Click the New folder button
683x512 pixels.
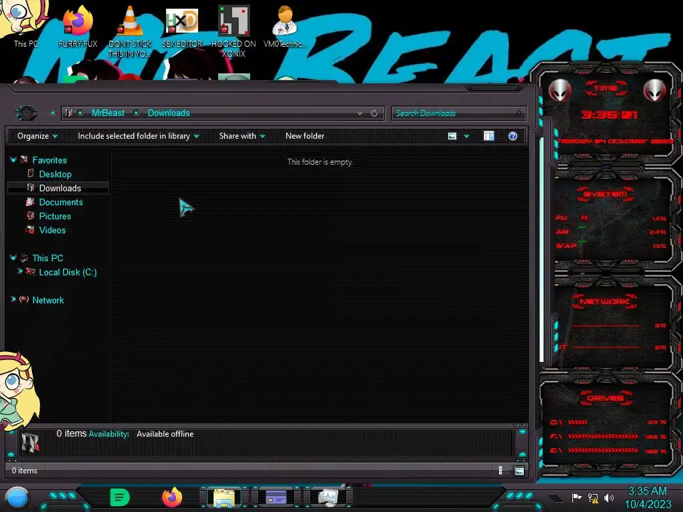[305, 136]
